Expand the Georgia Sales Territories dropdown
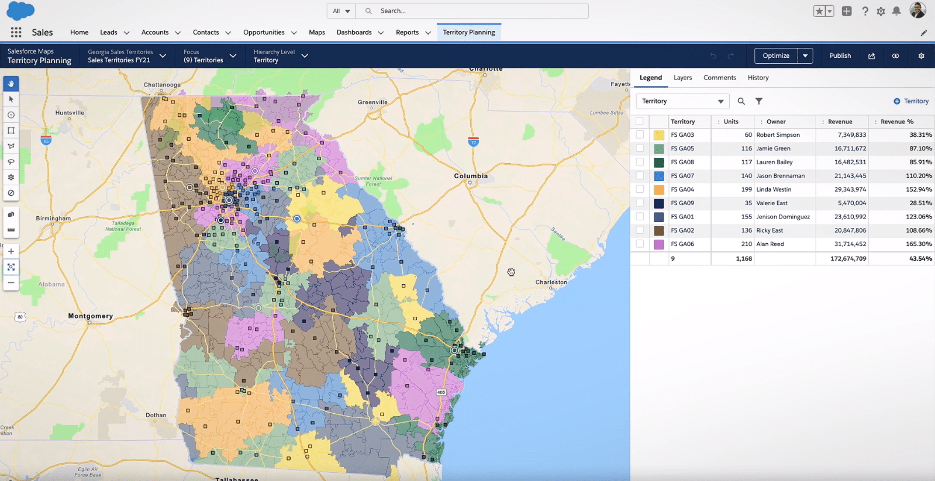935x481 pixels. point(163,56)
